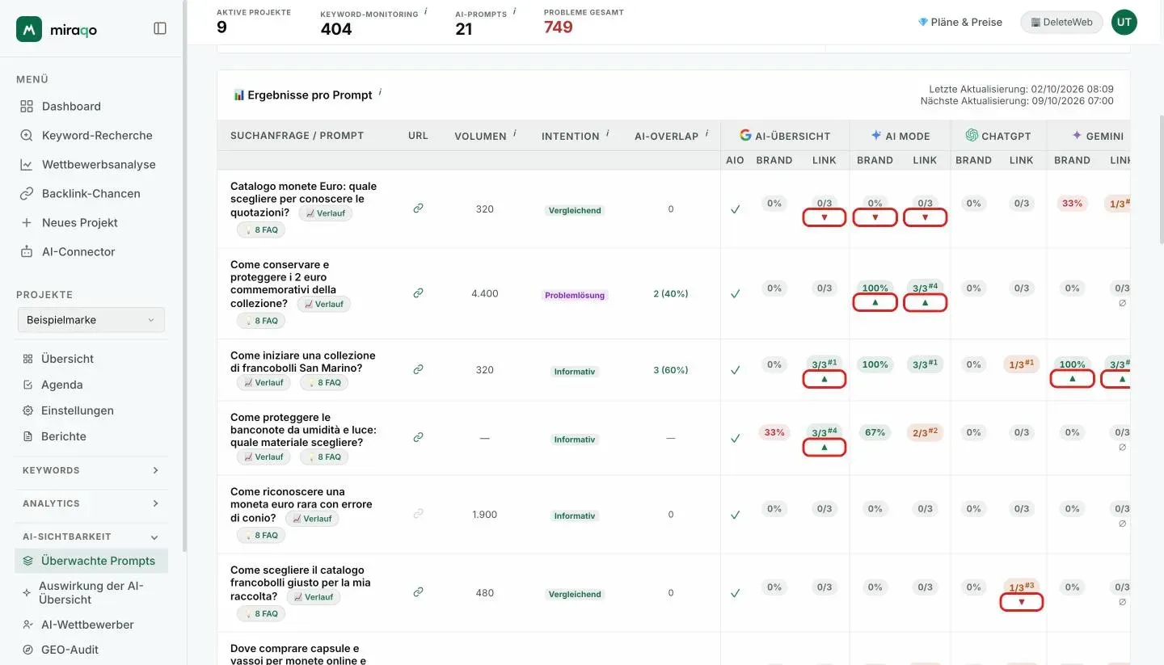This screenshot has height=665, width=1164.
Task: Open URL link icon for Come conservare prompt
Action: (418, 293)
